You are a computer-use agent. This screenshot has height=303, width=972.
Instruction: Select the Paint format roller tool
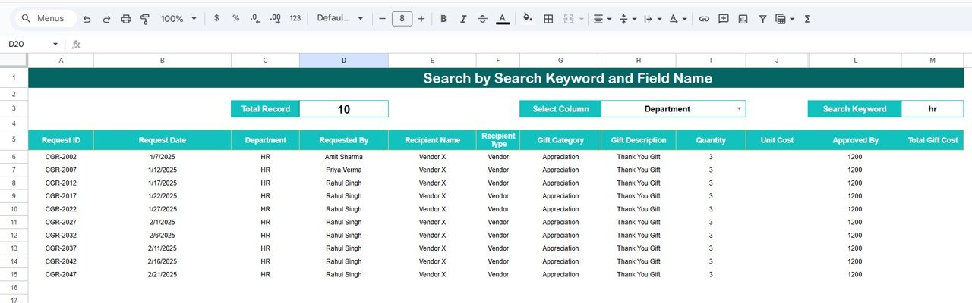[145, 19]
